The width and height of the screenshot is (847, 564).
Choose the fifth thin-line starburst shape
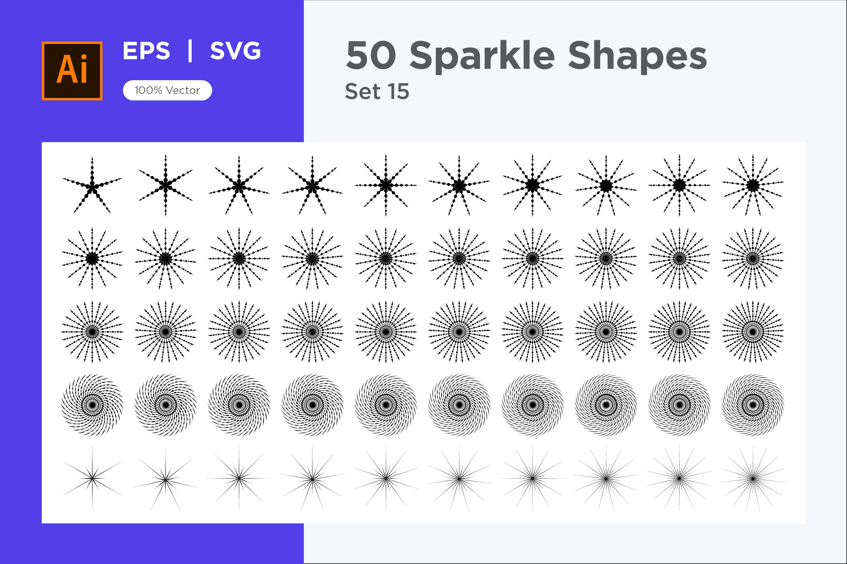(x=386, y=478)
